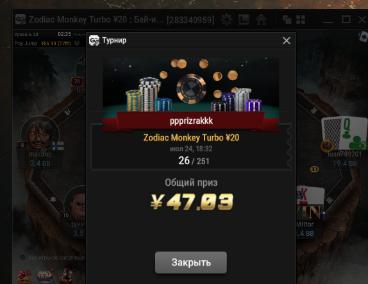
Task: Open the roulette and dice casino icon
Action: [24, 276]
